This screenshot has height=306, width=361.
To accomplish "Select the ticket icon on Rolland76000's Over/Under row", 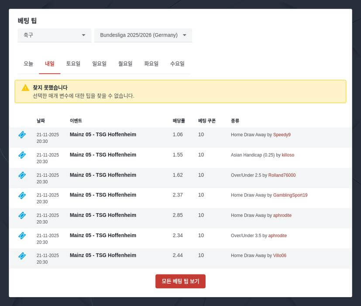I will (22, 175).
